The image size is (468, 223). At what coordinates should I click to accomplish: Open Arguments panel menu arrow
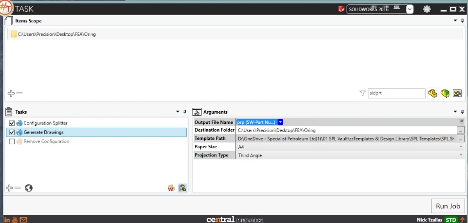pos(455,112)
